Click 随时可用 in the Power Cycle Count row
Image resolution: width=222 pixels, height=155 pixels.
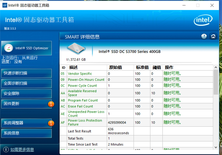(172, 86)
